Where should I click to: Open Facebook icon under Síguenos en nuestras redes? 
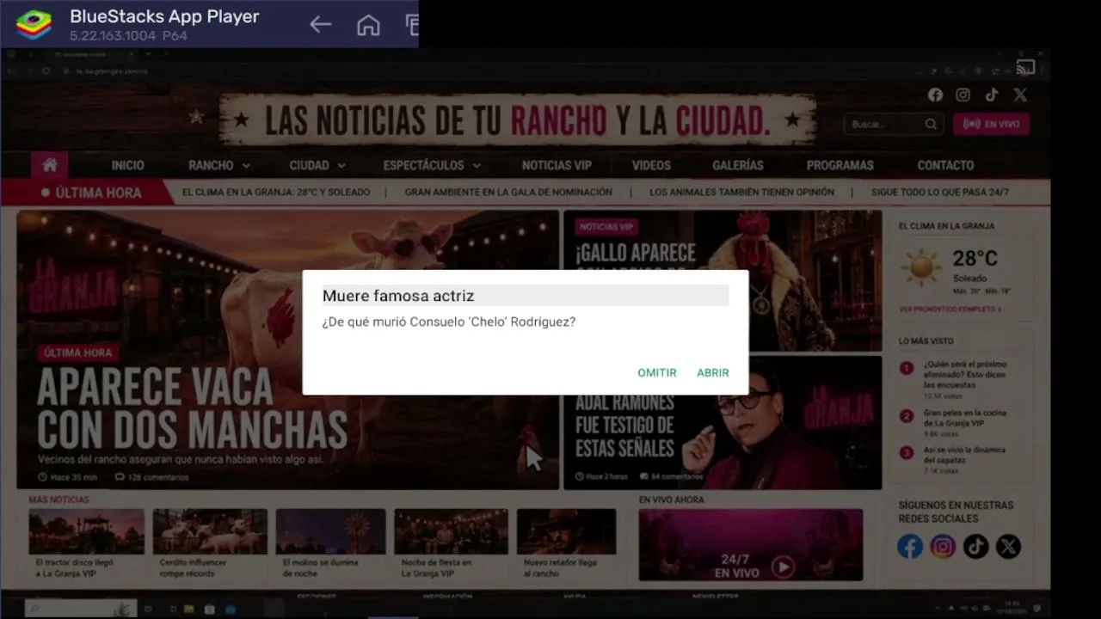point(910,546)
